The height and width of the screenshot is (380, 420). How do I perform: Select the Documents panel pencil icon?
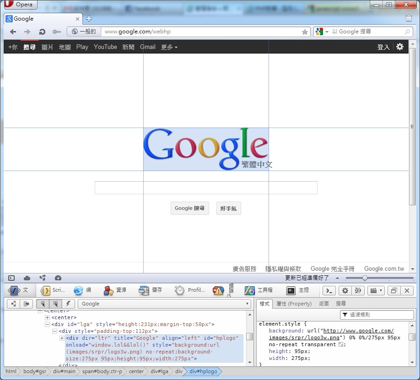18,290
